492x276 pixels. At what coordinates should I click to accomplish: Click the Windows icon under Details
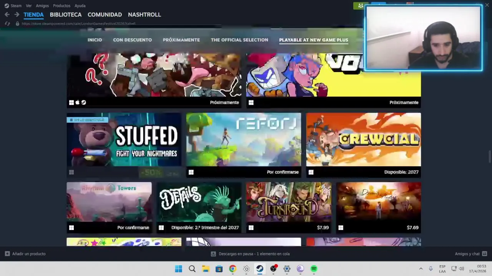pos(161,228)
